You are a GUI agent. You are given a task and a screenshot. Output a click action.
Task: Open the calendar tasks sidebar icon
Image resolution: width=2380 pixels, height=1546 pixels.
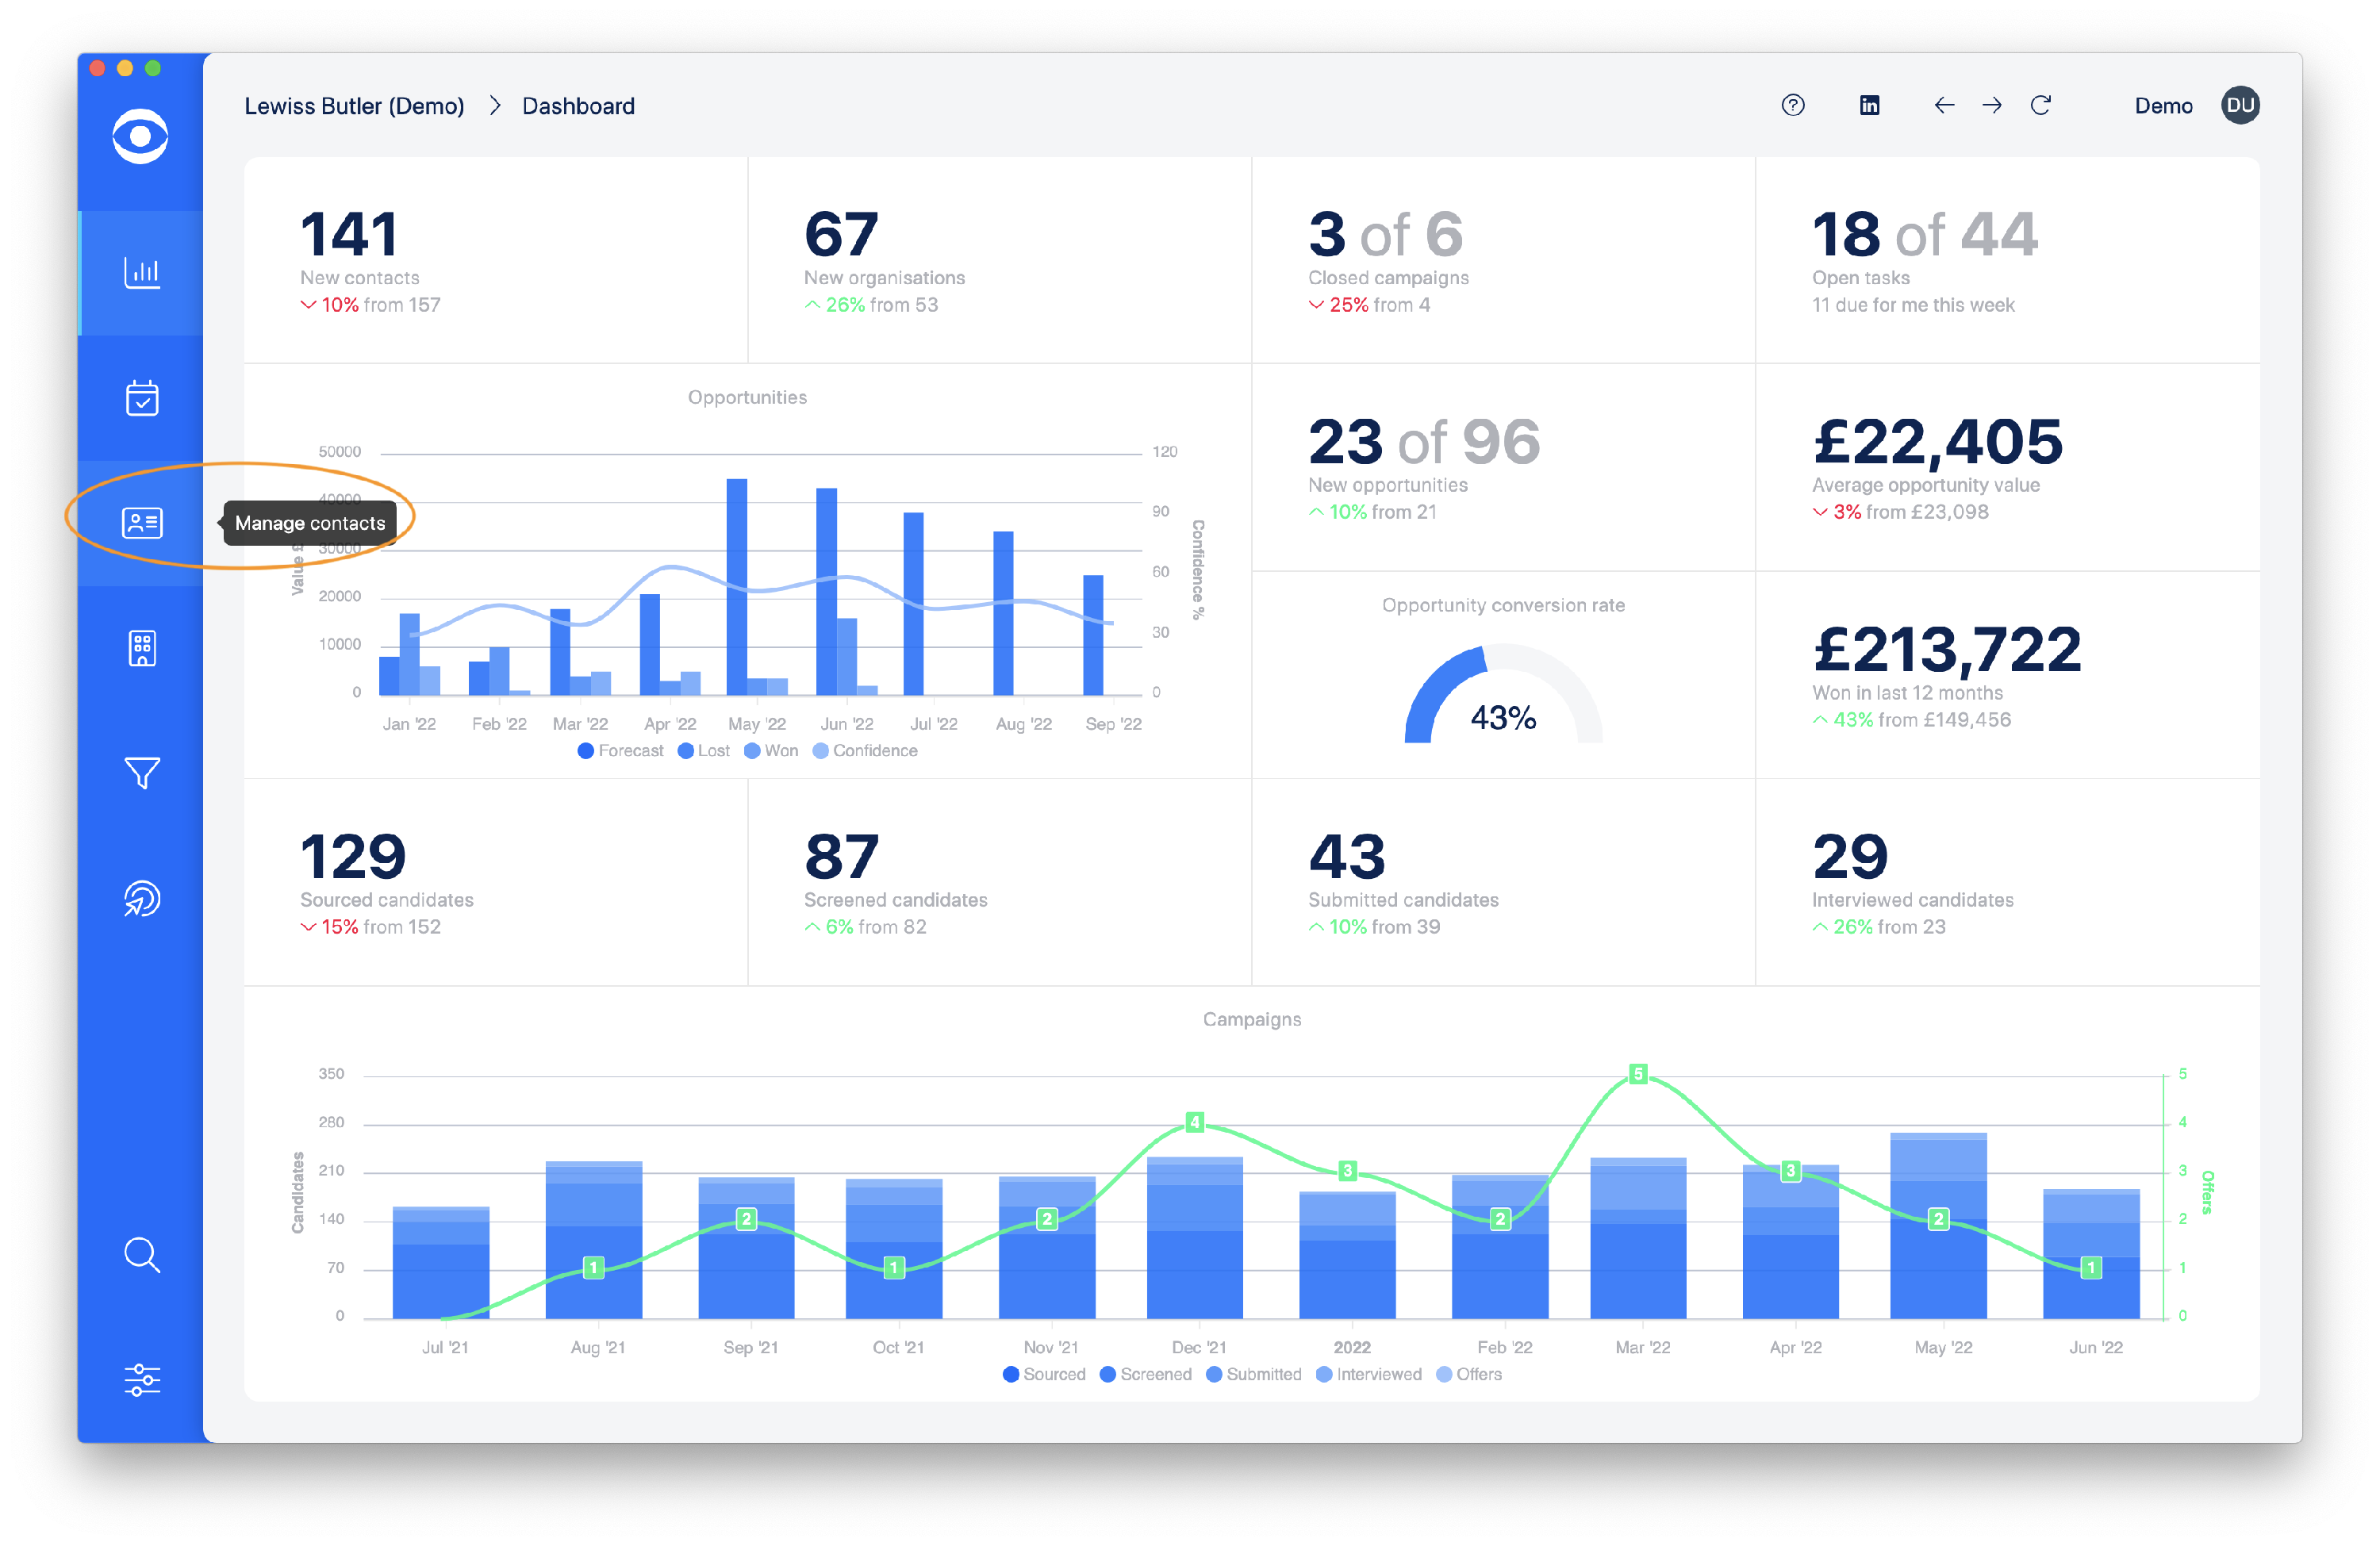141,398
